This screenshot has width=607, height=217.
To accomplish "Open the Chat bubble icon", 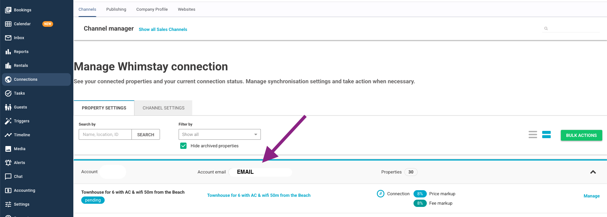I will point(8,177).
